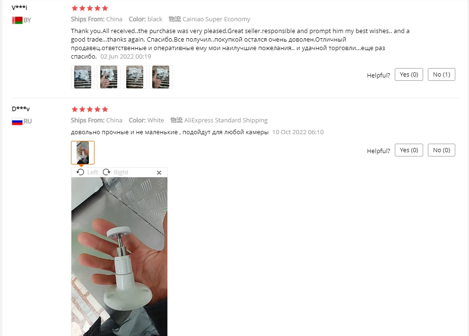Click No (1) on V***i's review
This screenshot has width=469, height=336.
[442, 75]
